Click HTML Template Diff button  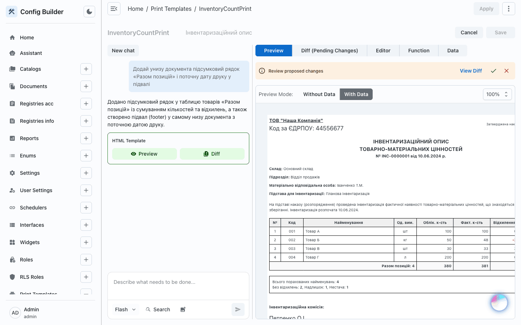tap(212, 154)
